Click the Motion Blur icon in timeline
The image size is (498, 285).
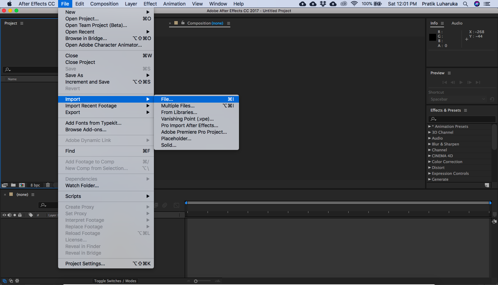pyautogui.click(x=165, y=205)
